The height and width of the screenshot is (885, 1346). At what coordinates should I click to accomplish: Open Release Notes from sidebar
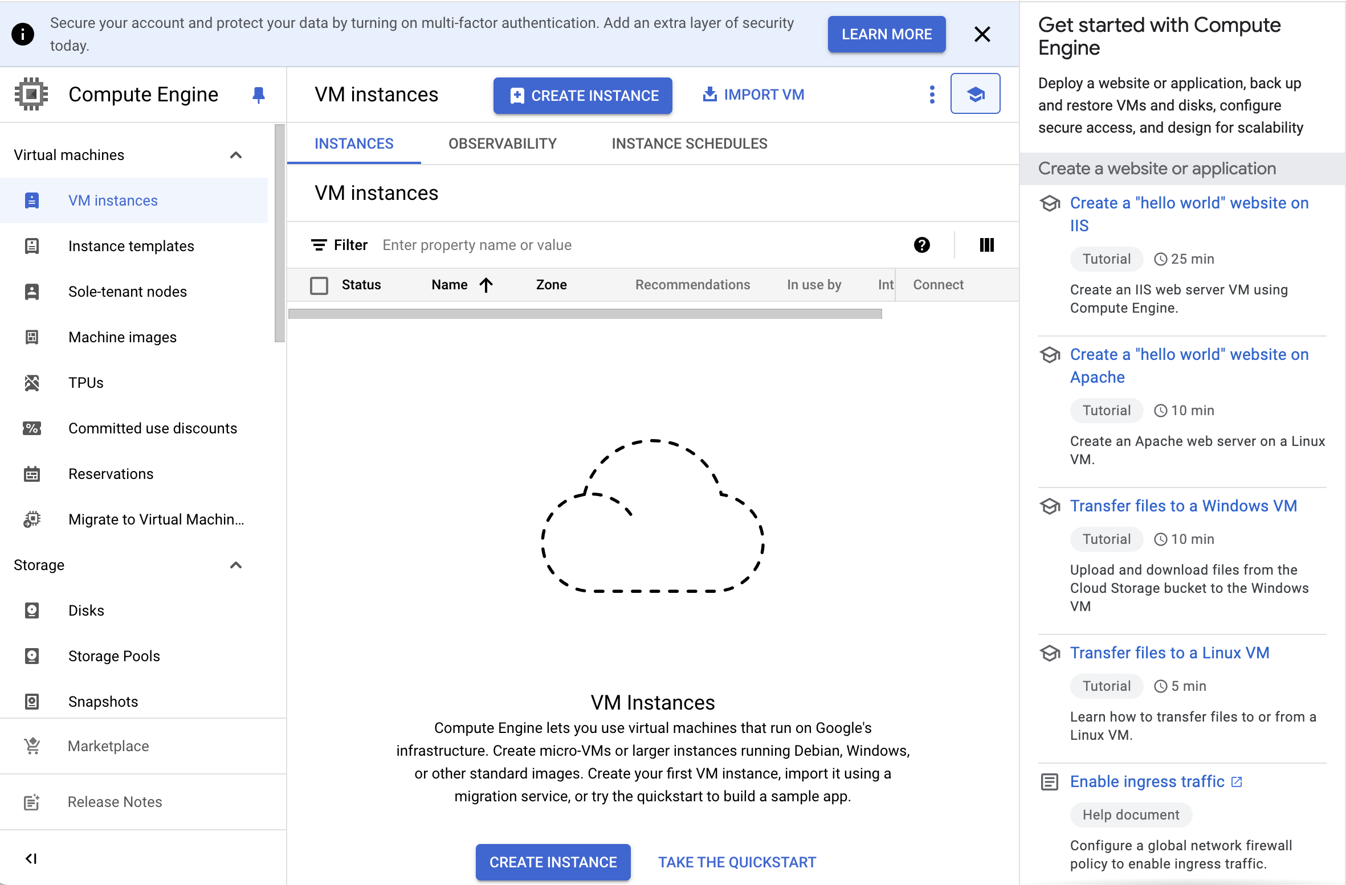pos(142,802)
